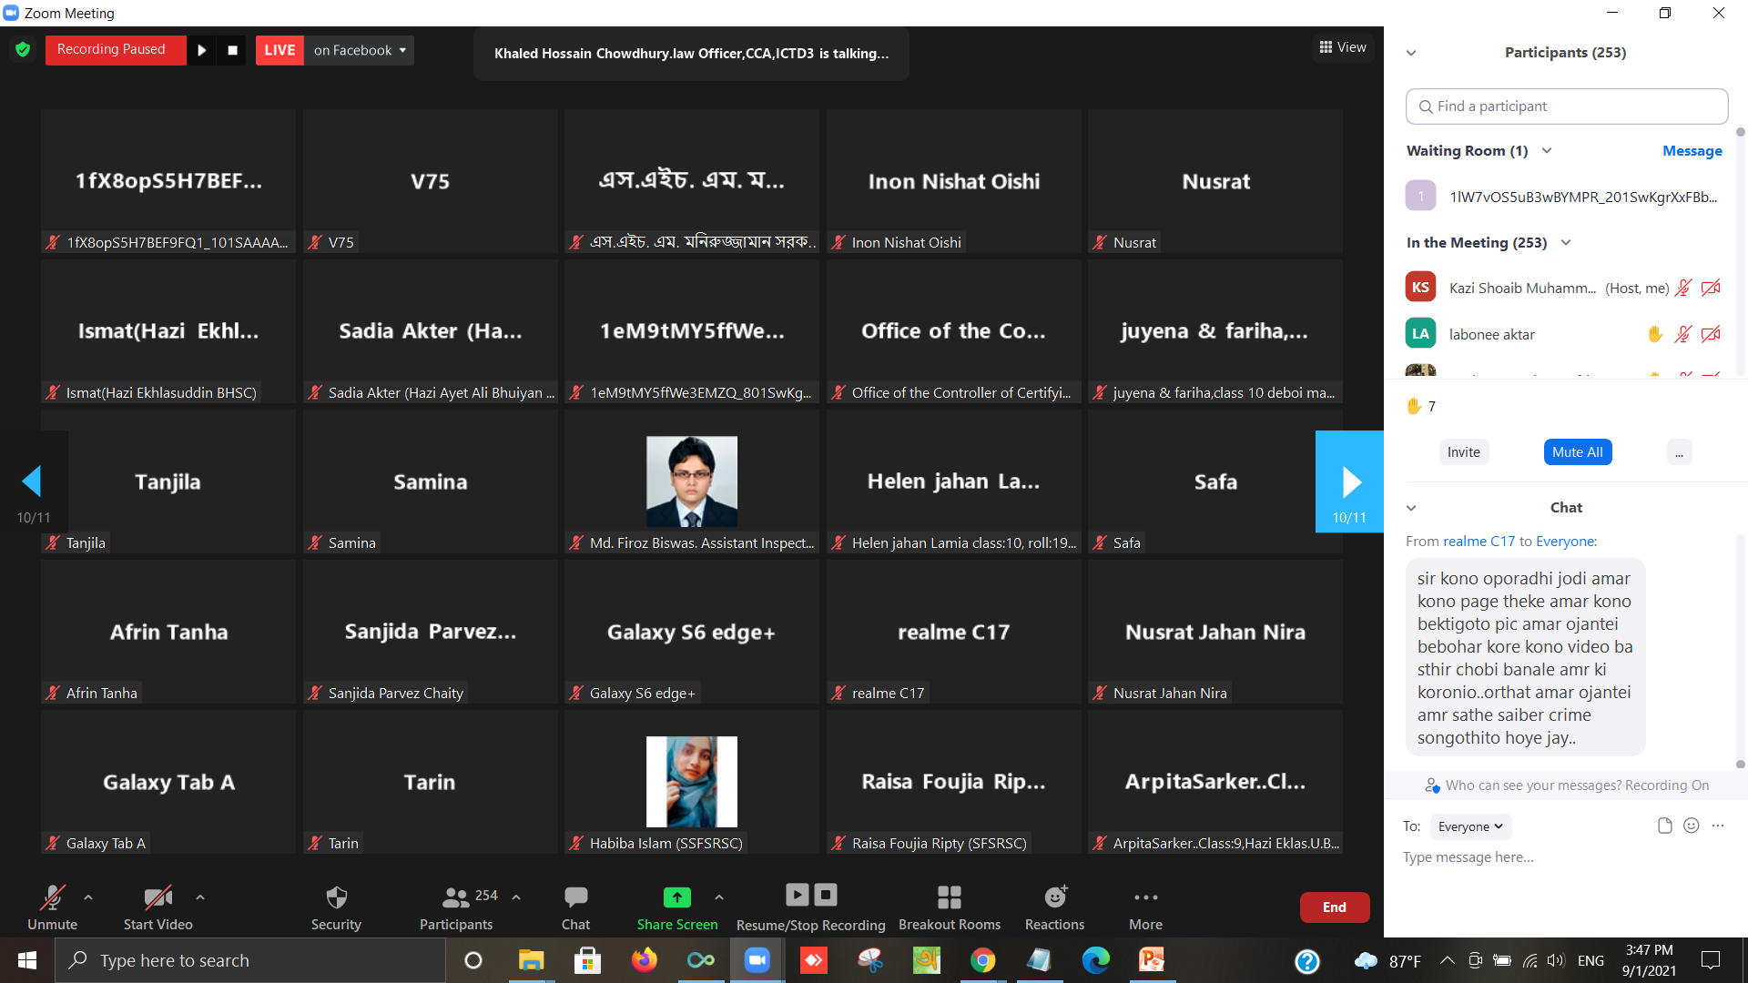The width and height of the screenshot is (1748, 983).
Task: Collapse the Waiting Room section
Action: point(1547,151)
